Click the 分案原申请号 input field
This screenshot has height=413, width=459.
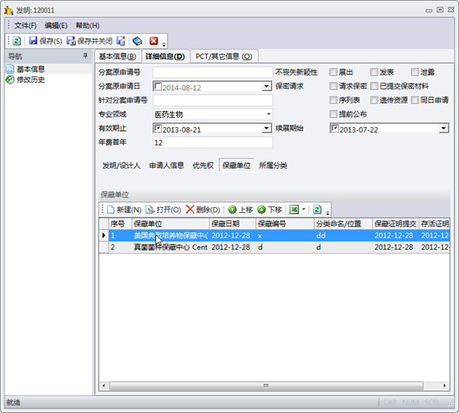click(x=213, y=72)
